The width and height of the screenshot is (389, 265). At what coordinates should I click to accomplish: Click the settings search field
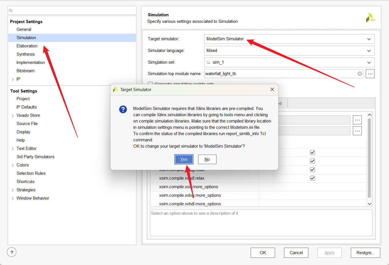pyautogui.click(x=72, y=10)
